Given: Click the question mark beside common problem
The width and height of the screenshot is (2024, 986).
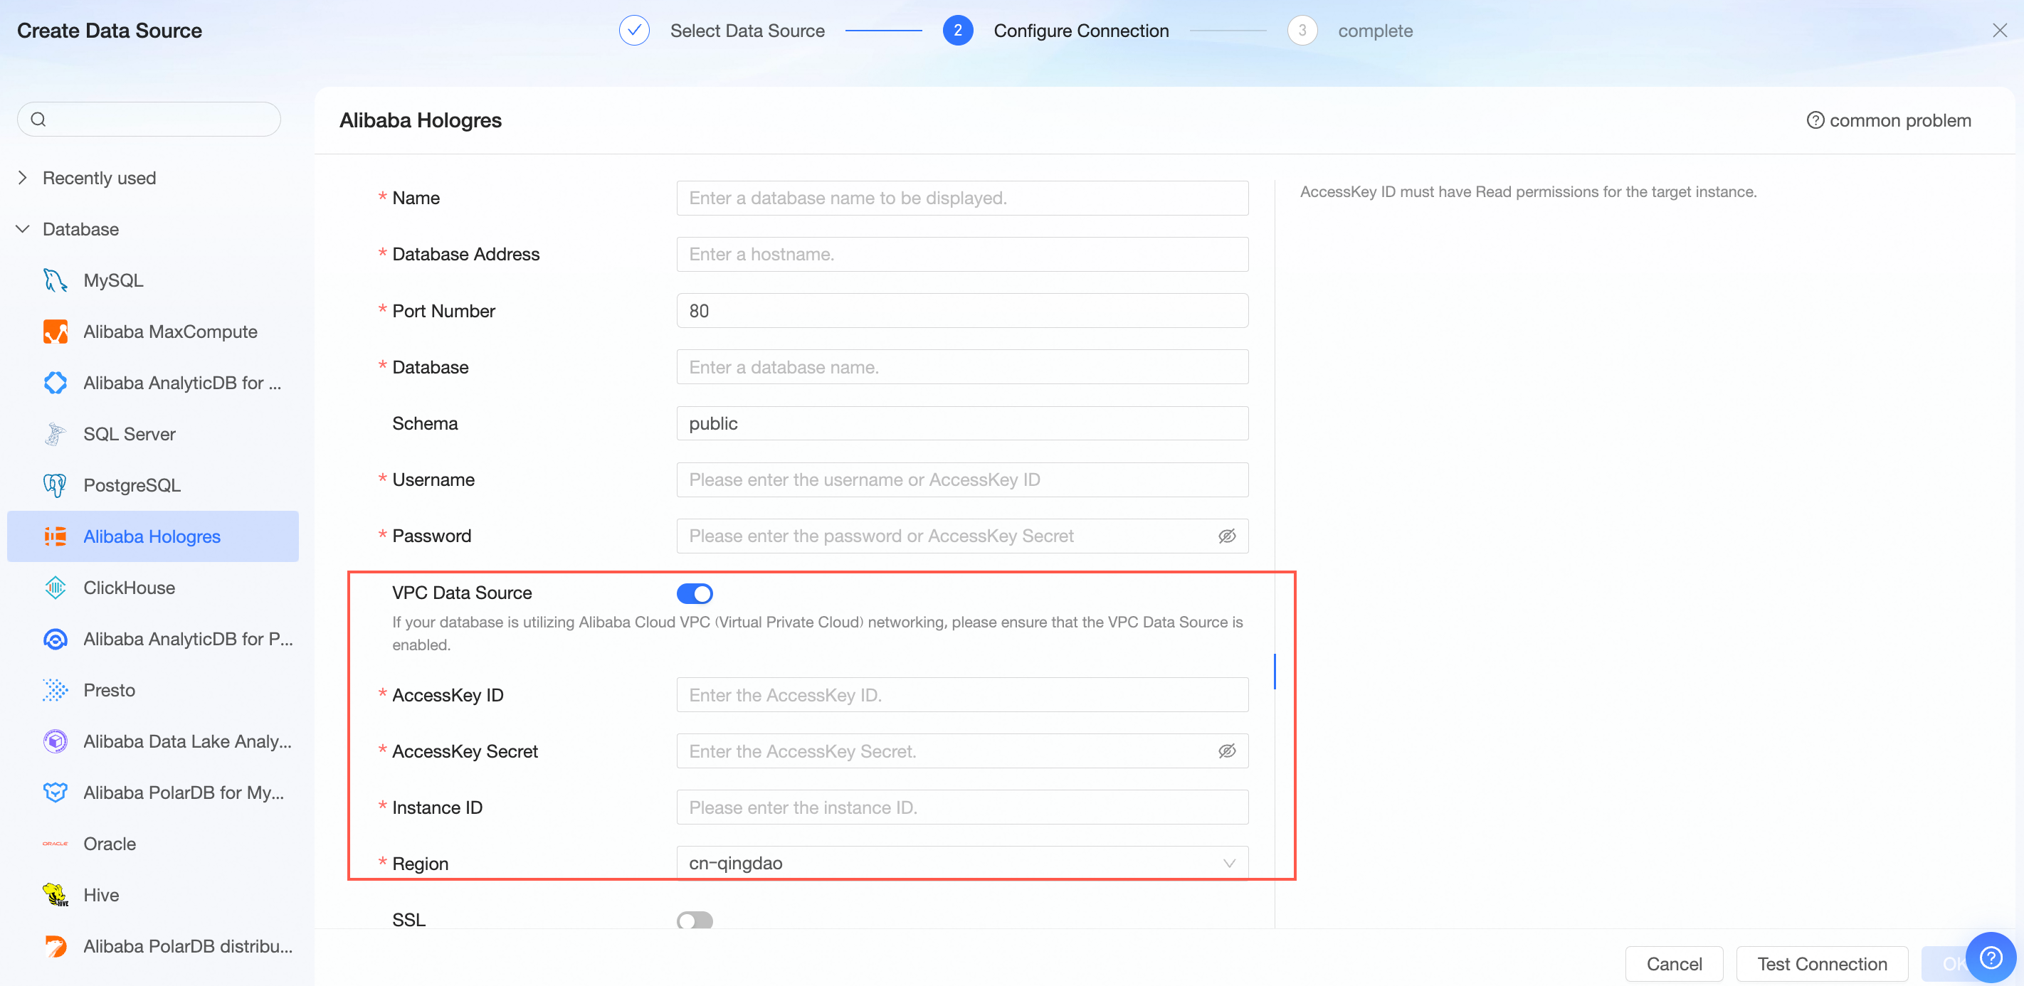Looking at the screenshot, I should (x=1814, y=120).
